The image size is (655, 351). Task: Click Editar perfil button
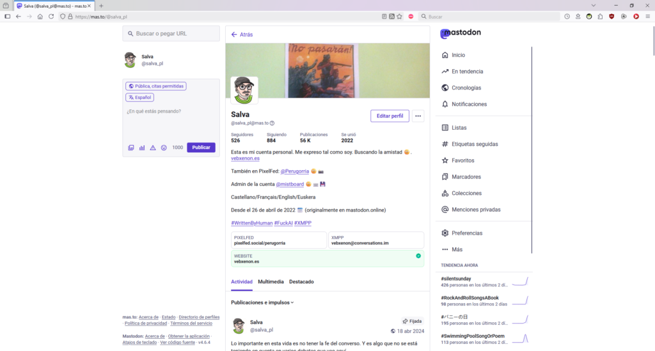tap(390, 116)
